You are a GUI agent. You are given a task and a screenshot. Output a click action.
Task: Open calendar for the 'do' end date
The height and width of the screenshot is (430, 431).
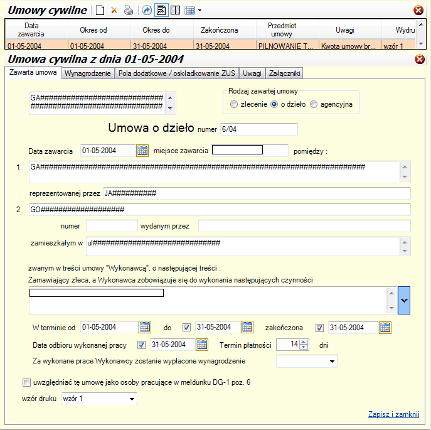(x=247, y=327)
